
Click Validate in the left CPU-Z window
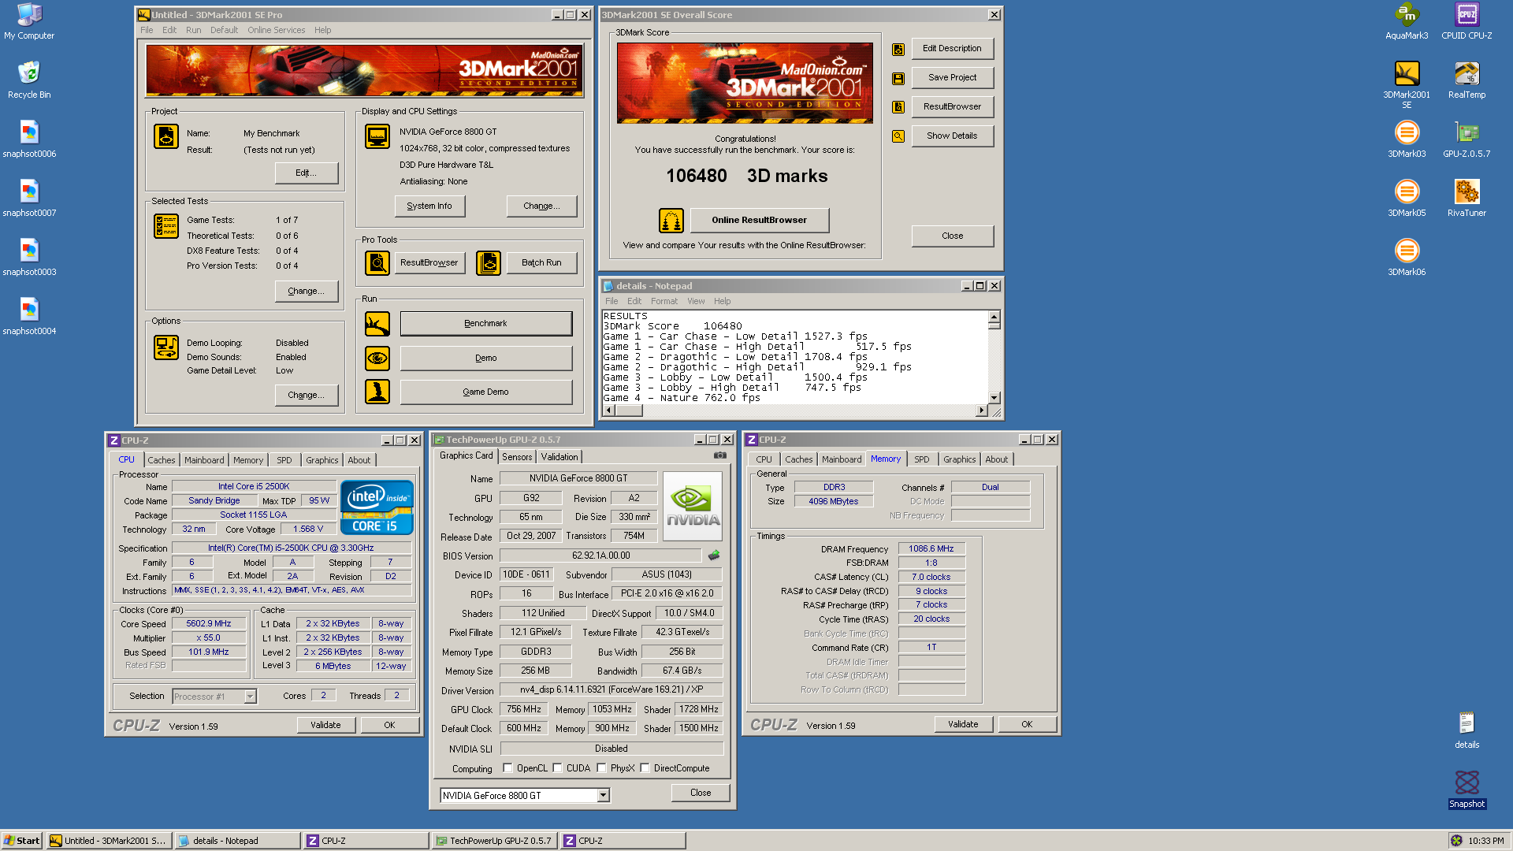(x=325, y=726)
